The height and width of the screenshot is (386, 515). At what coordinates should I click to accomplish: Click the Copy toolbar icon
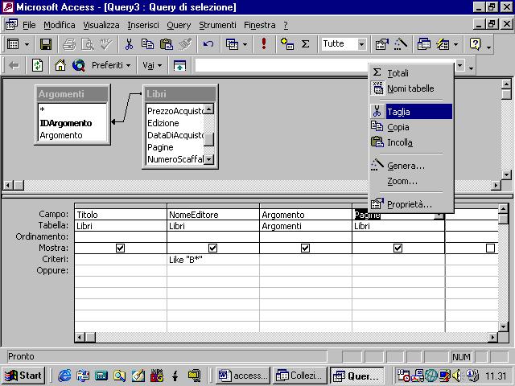coord(147,44)
